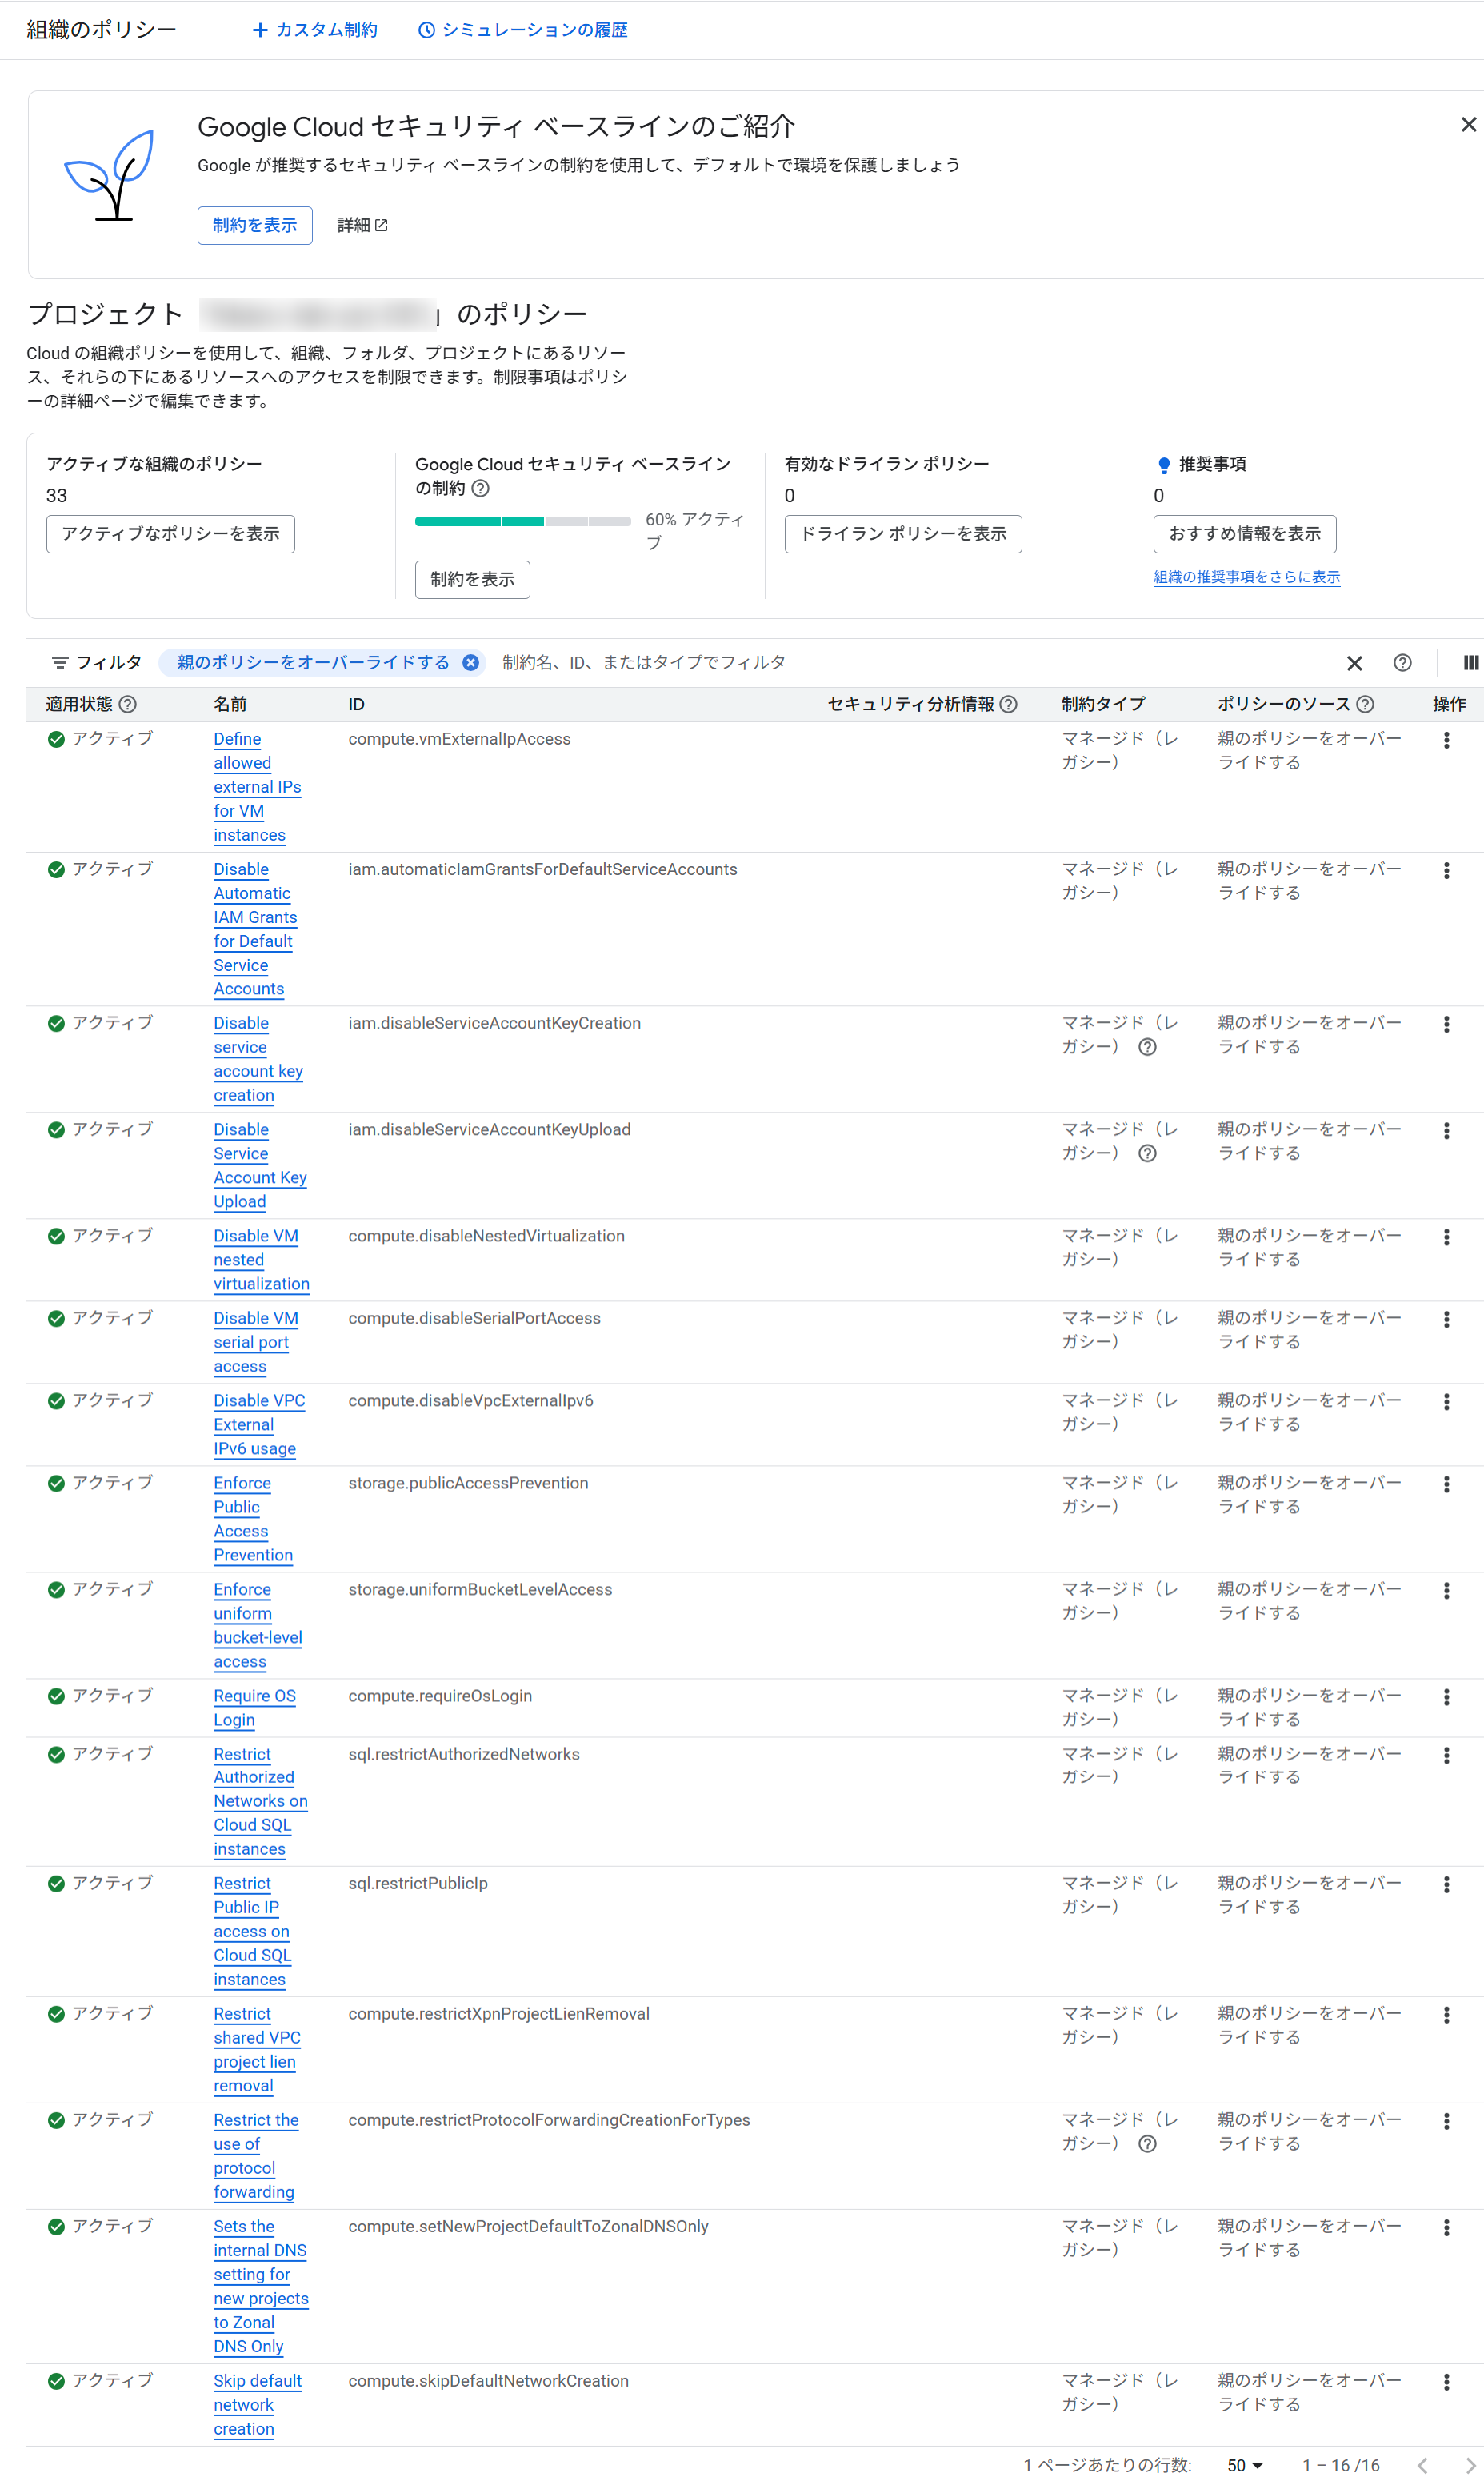This screenshot has height=2485, width=1484.
Task: Click info icon beside ベースラインの制約 card title
Action: 481,489
